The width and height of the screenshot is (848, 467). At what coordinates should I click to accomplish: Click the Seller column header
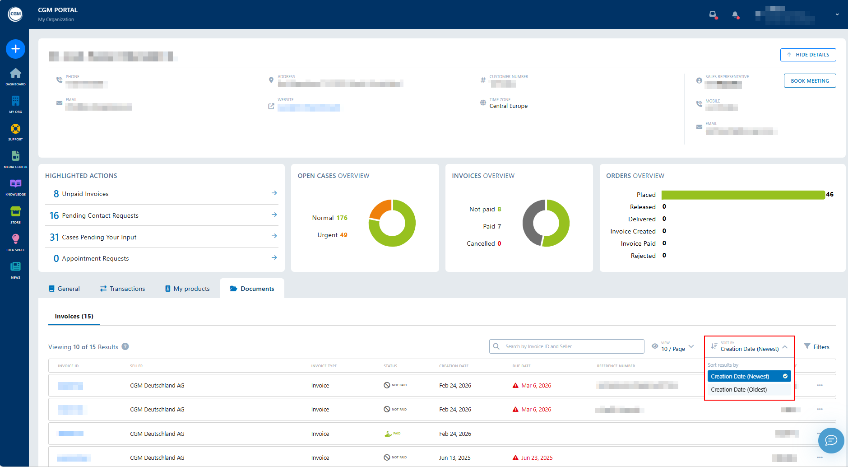[136, 366]
